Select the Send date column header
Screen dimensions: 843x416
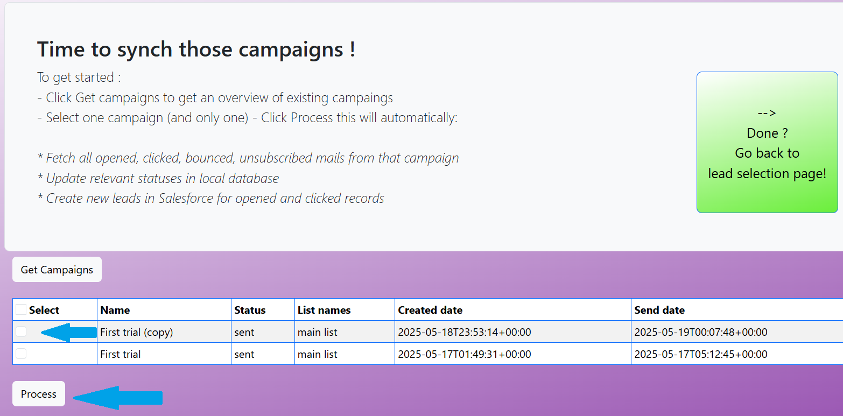pyautogui.click(x=659, y=310)
